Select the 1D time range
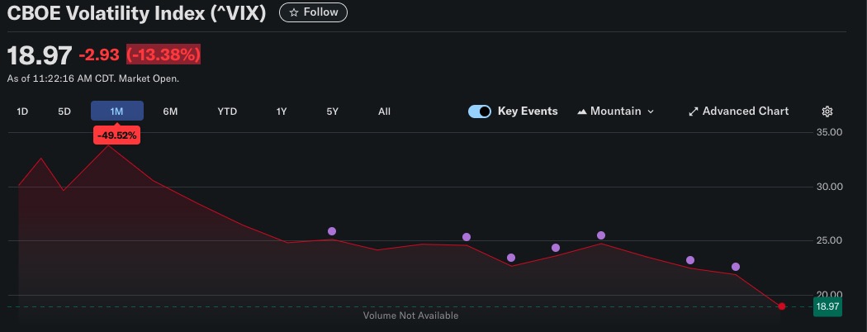 tap(22, 111)
